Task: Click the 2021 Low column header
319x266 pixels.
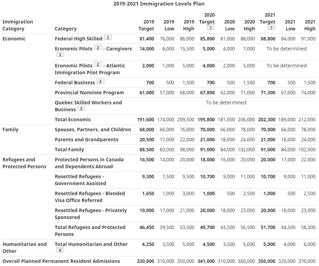Action: coord(290,25)
